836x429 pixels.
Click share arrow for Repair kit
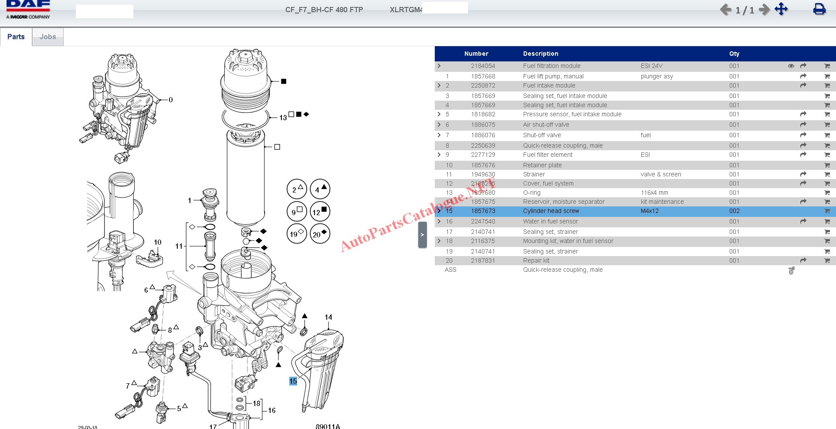click(x=803, y=260)
